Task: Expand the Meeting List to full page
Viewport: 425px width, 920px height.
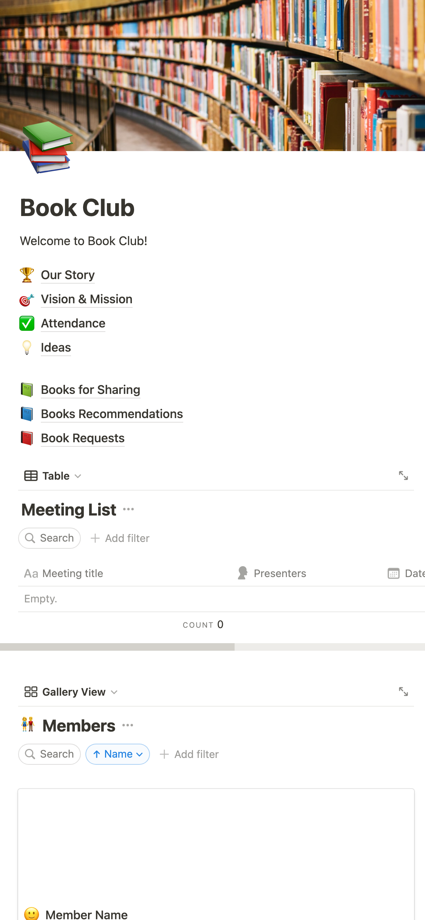Action: click(x=403, y=475)
